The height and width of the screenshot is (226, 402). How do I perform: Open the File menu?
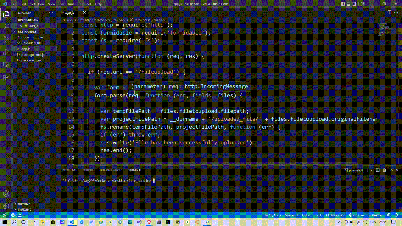point(14,4)
